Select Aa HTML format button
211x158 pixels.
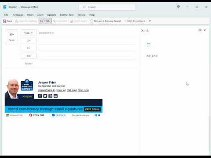45,21
